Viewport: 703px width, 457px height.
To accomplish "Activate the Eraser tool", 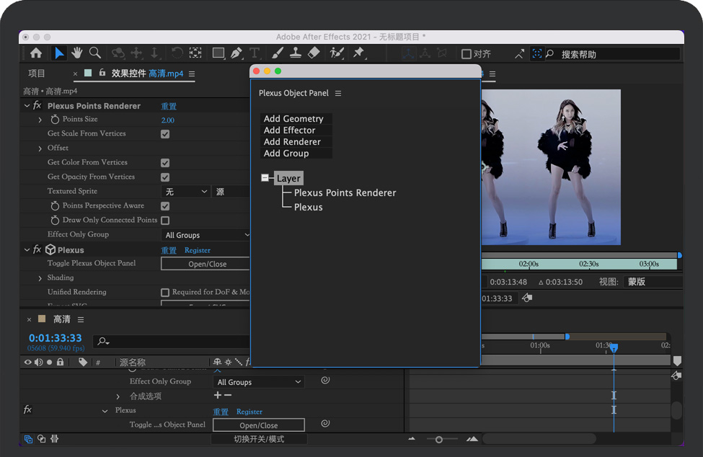I will 314,53.
